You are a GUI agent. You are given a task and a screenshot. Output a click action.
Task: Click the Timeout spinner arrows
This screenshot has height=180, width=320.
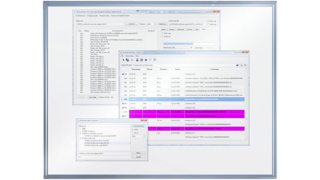tap(154, 24)
